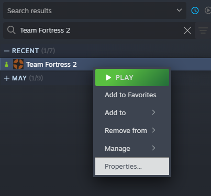
Task: Expand the MAY category
Action: [x=7, y=78]
